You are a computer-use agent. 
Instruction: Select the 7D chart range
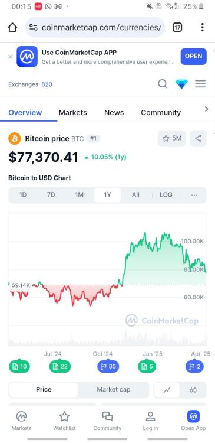click(x=51, y=195)
